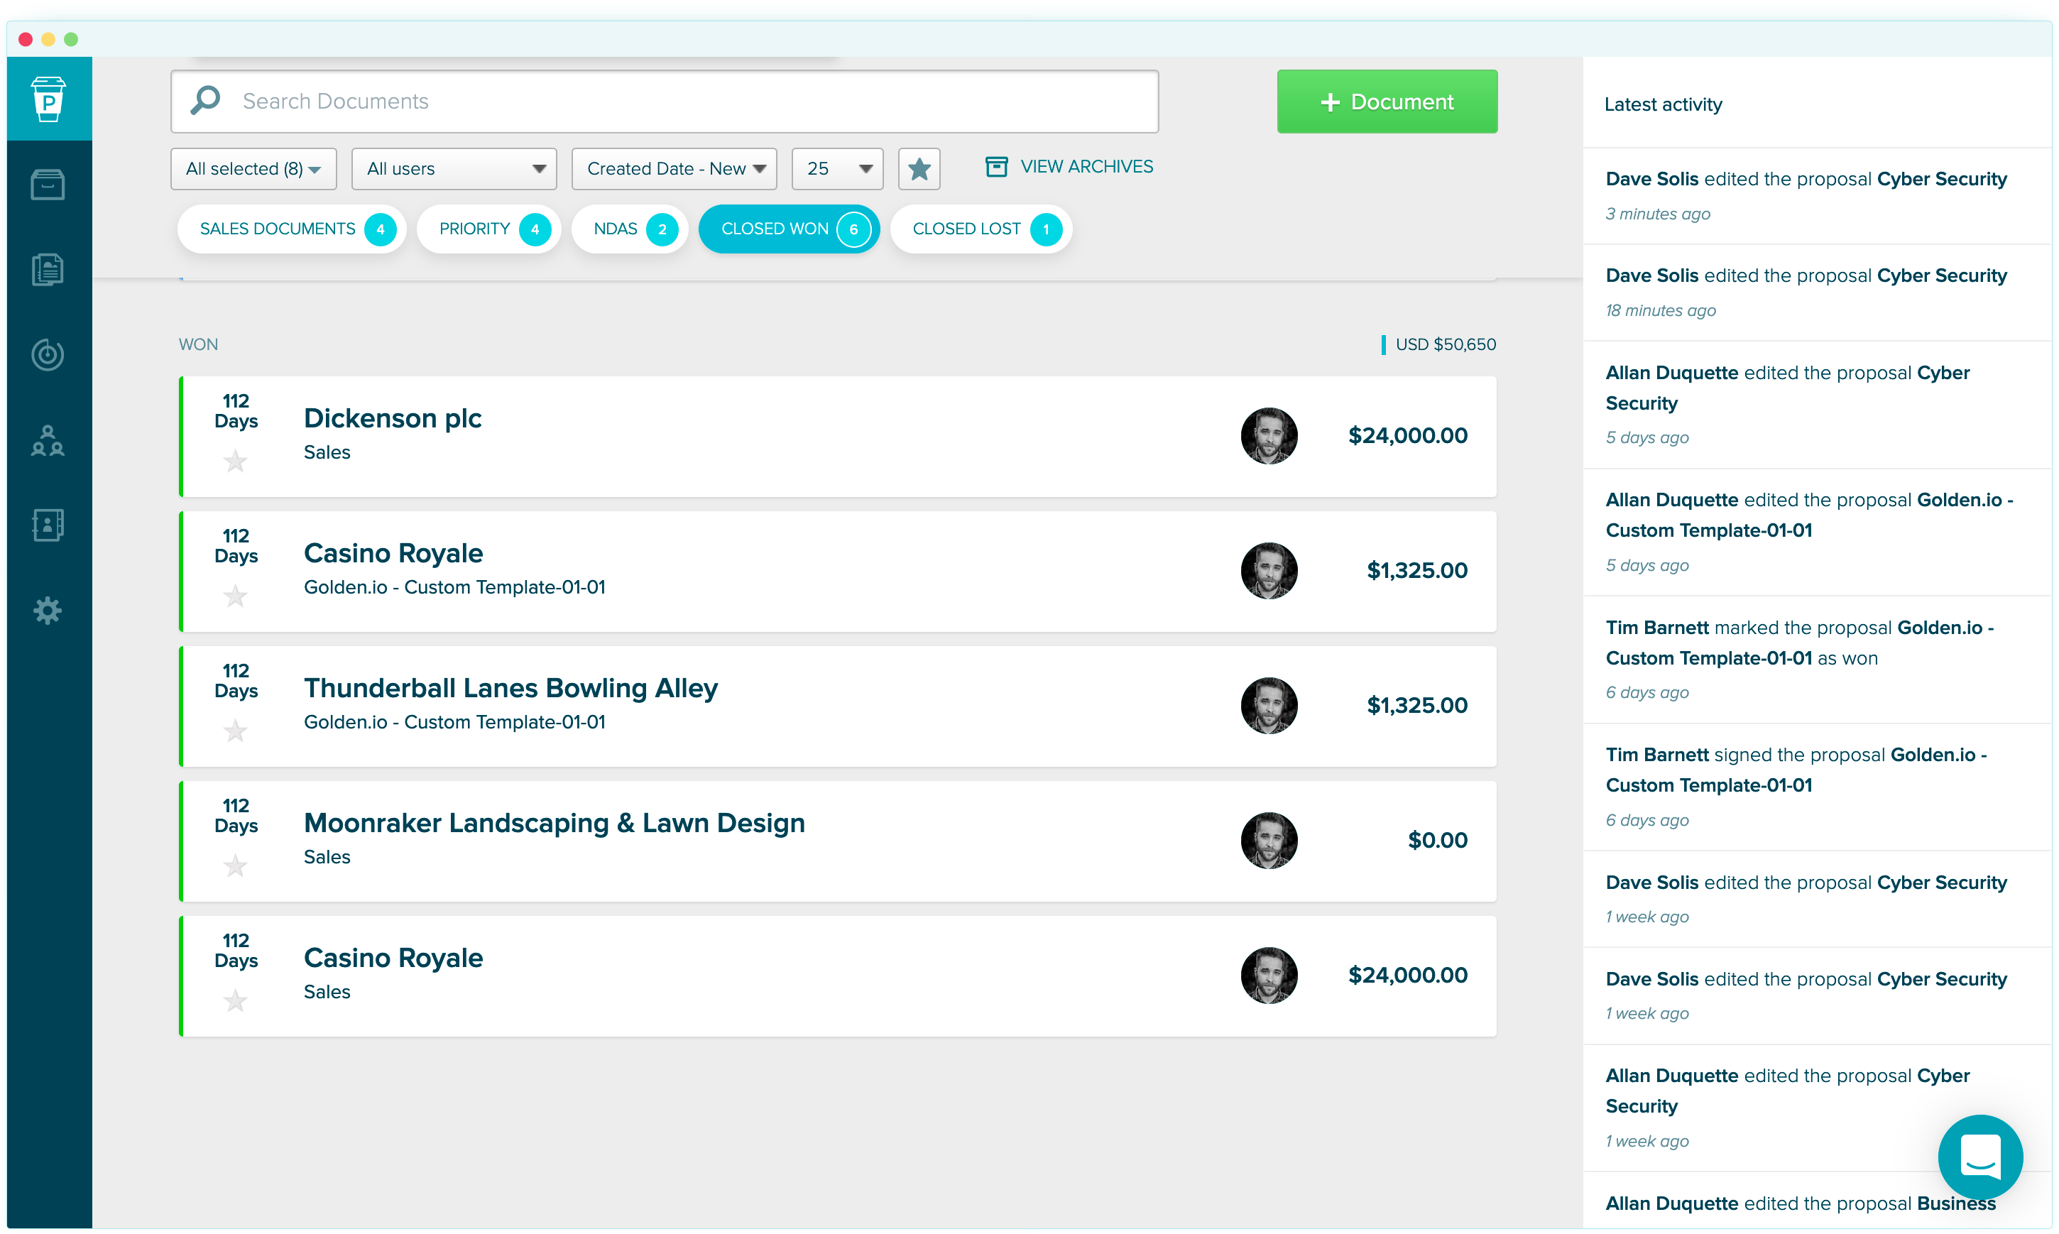Image resolution: width=2059 pixels, height=1234 pixels.
Task: Open the Created Date - New sort dropdown
Action: click(673, 168)
